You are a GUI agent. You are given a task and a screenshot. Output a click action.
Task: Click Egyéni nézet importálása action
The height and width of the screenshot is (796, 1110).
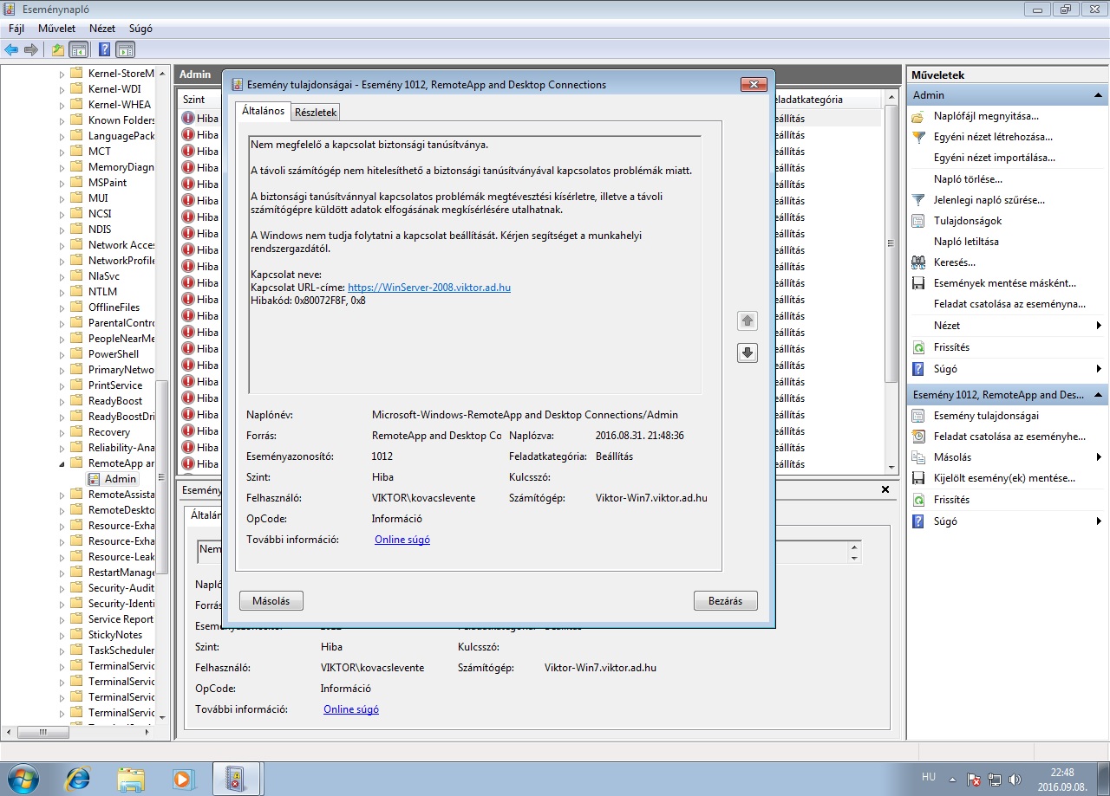(995, 158)
